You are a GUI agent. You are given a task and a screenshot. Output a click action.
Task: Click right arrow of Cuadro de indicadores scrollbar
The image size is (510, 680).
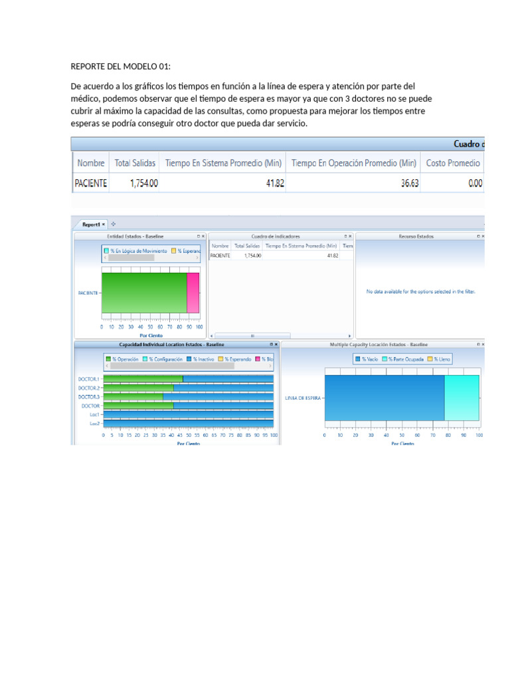pos(349,335)
